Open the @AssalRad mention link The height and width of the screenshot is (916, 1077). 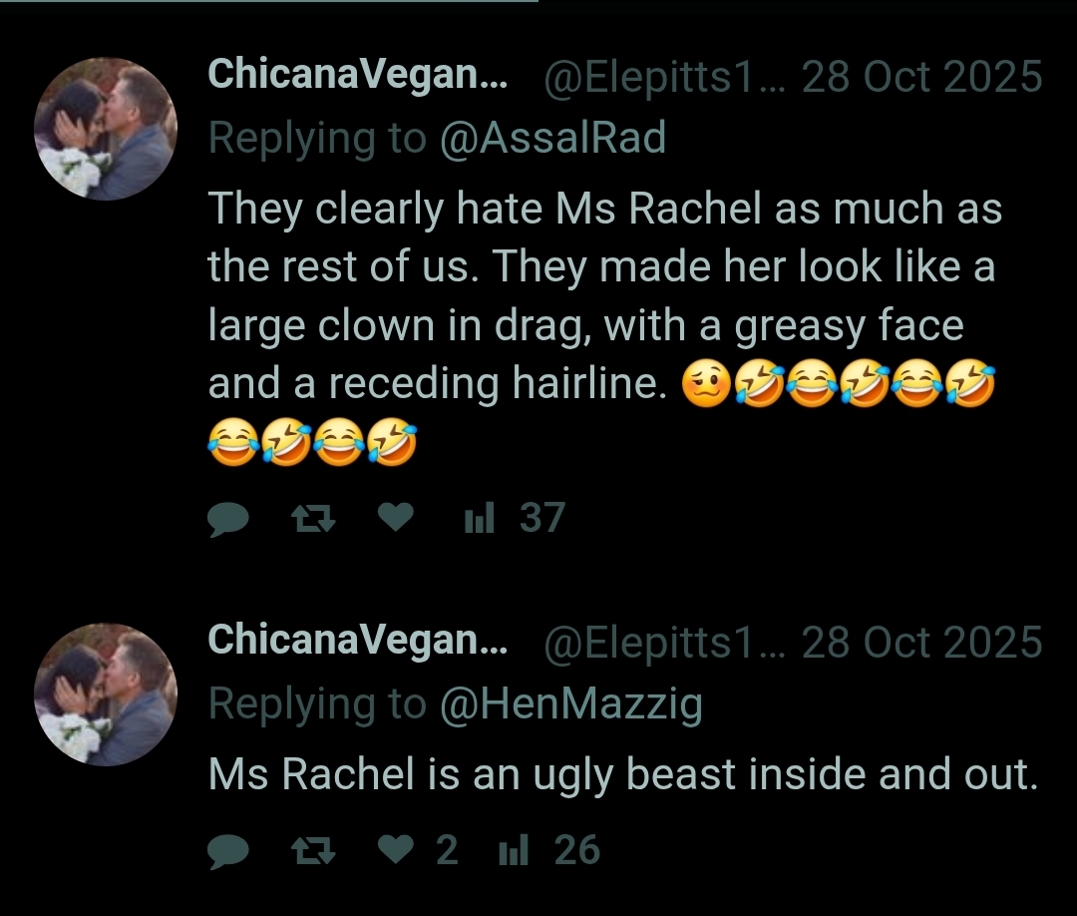[552, 137]
